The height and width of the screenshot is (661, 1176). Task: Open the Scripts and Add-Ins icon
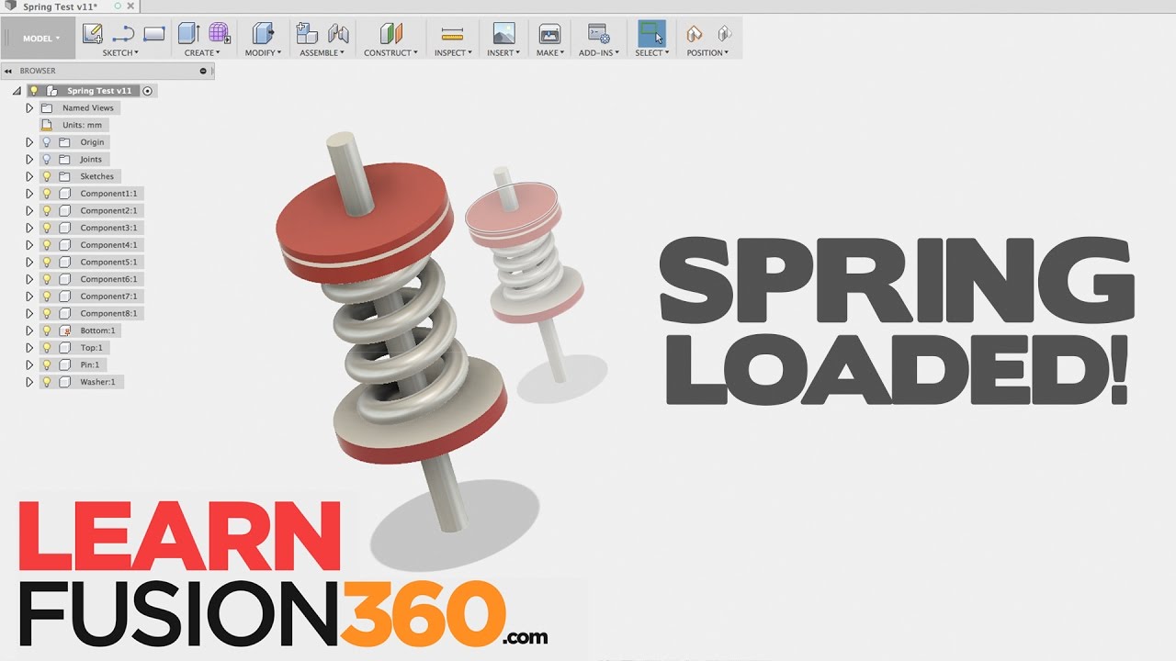coord(599,34)
